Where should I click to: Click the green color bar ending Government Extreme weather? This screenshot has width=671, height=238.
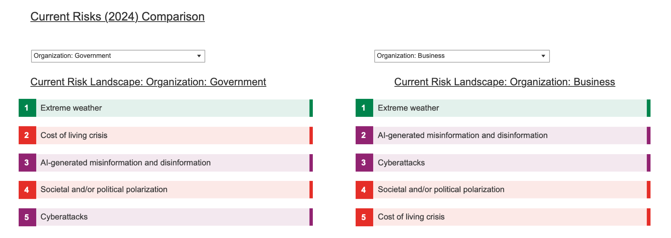coord(311,108)
